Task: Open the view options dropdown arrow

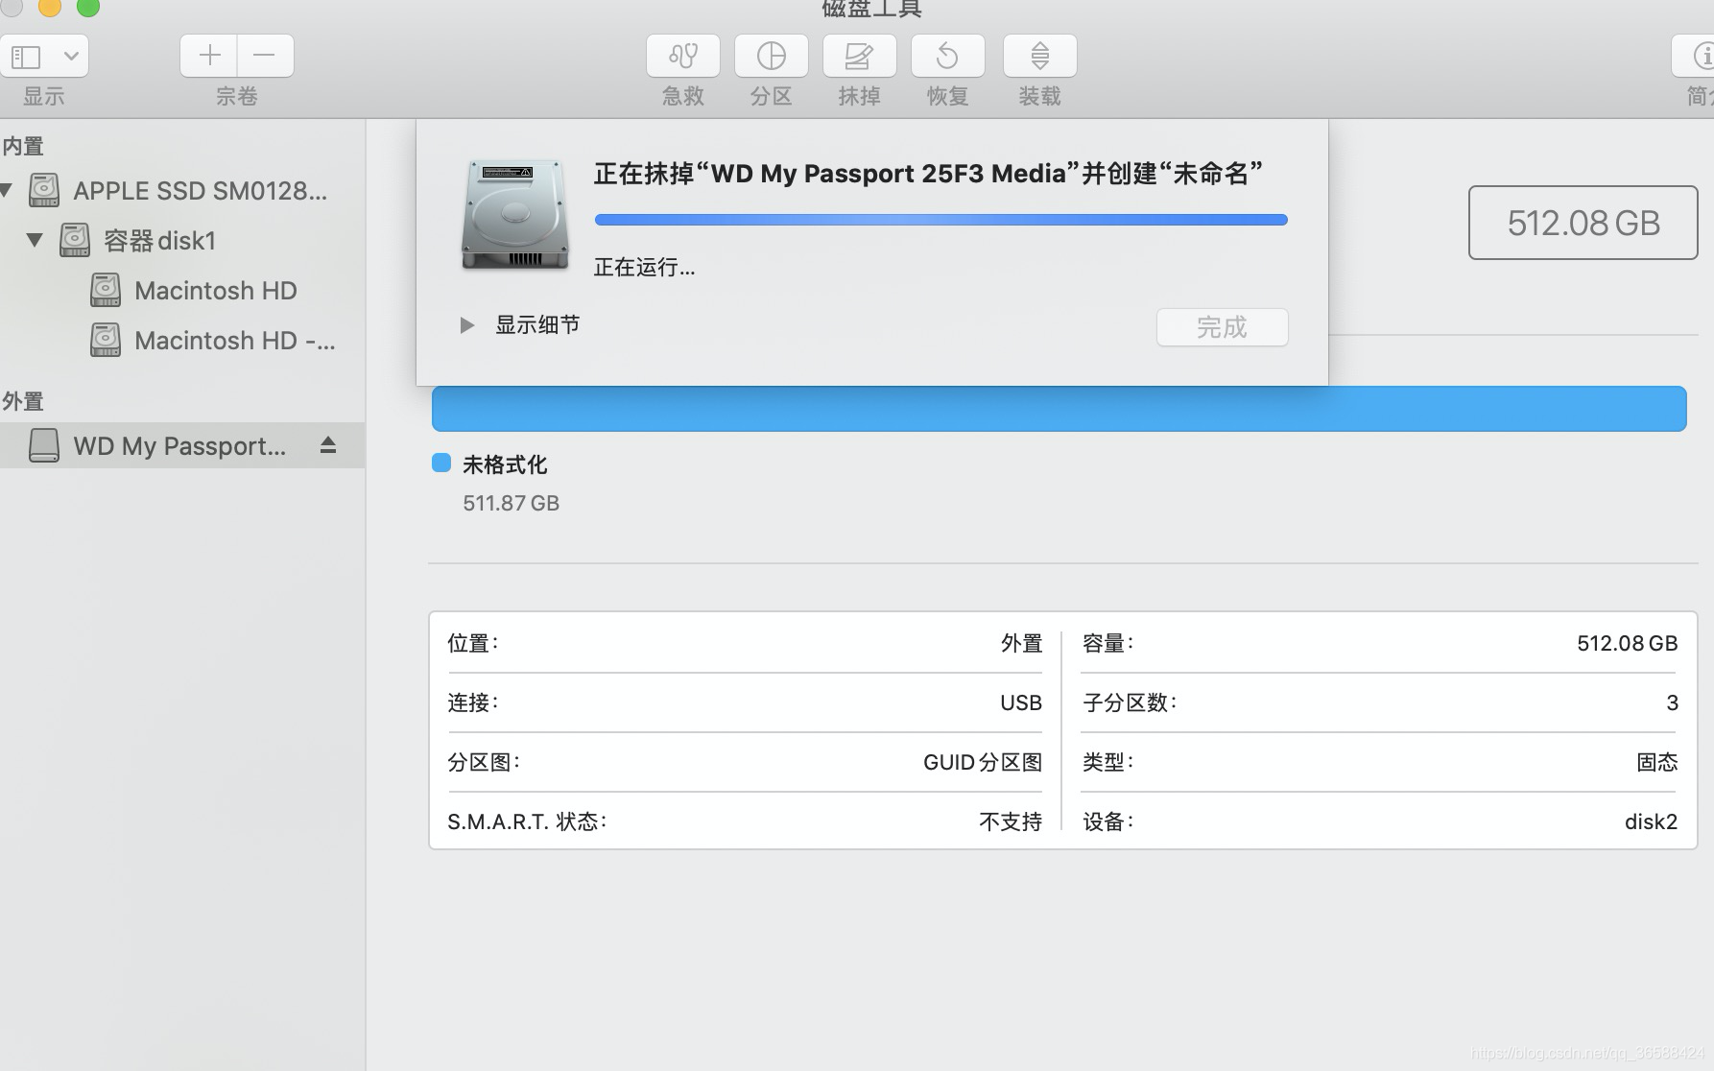Action: [71, 57]
